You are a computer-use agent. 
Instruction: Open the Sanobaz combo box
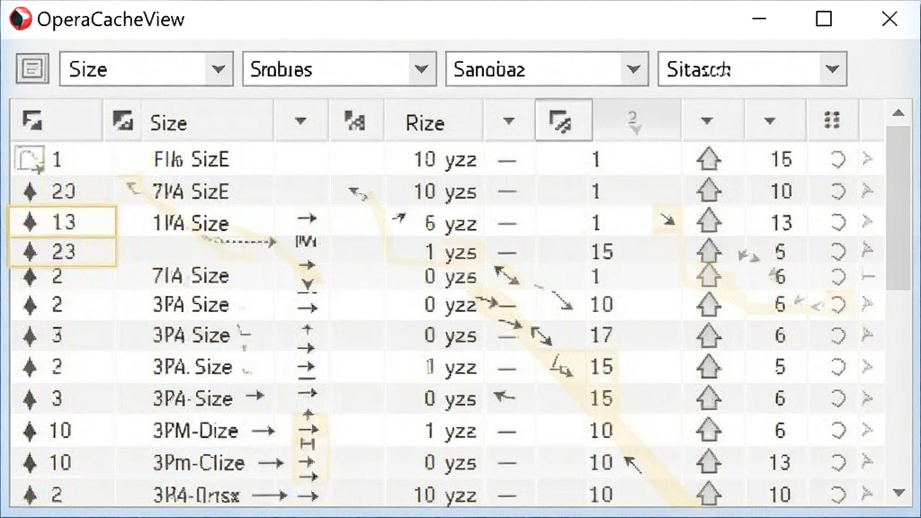pos(547,68)
